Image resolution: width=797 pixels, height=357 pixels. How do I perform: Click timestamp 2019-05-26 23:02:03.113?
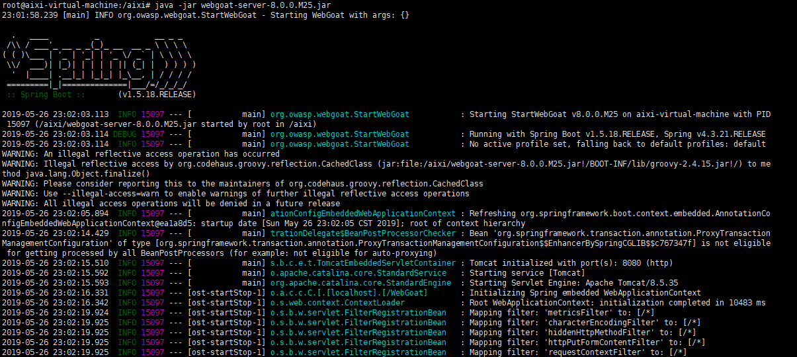(x=56, y=114)
